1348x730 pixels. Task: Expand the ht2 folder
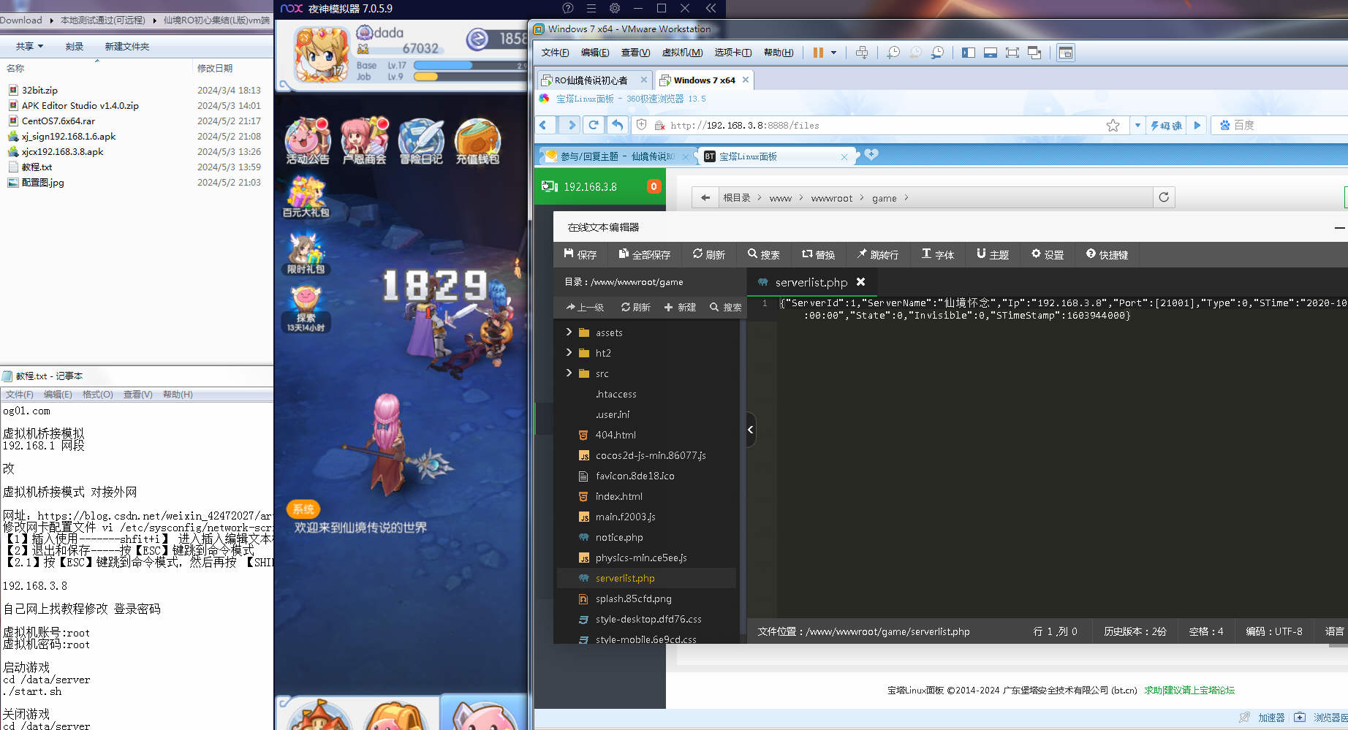point(569,352)
